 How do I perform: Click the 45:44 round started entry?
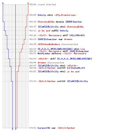(42, 4)
